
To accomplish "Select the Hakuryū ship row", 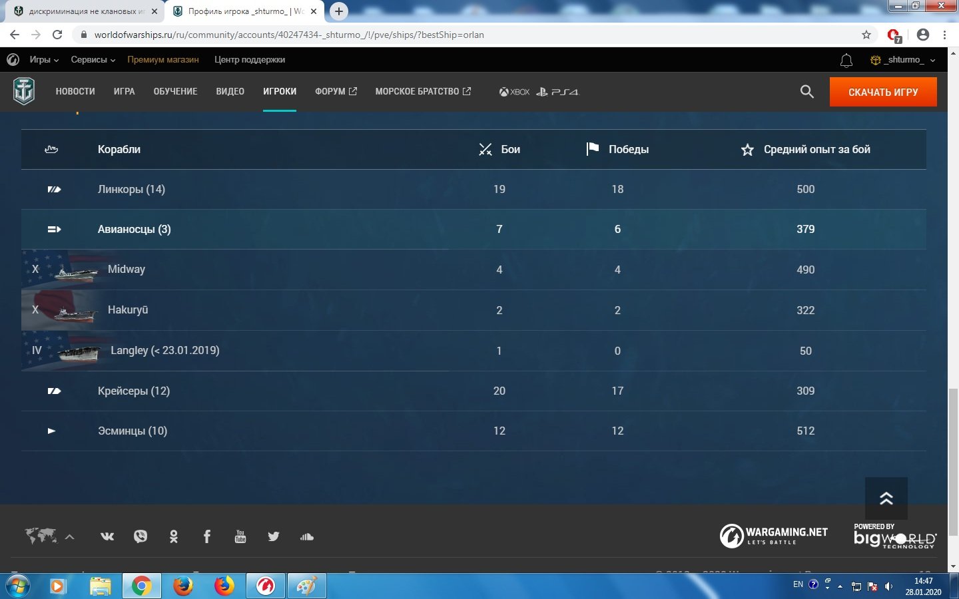I will tap(474, 310).
